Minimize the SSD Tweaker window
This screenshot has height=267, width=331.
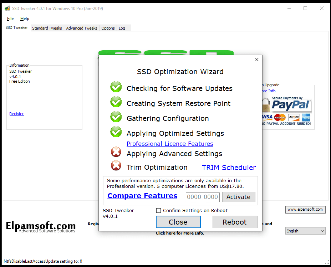coord(289,8)
